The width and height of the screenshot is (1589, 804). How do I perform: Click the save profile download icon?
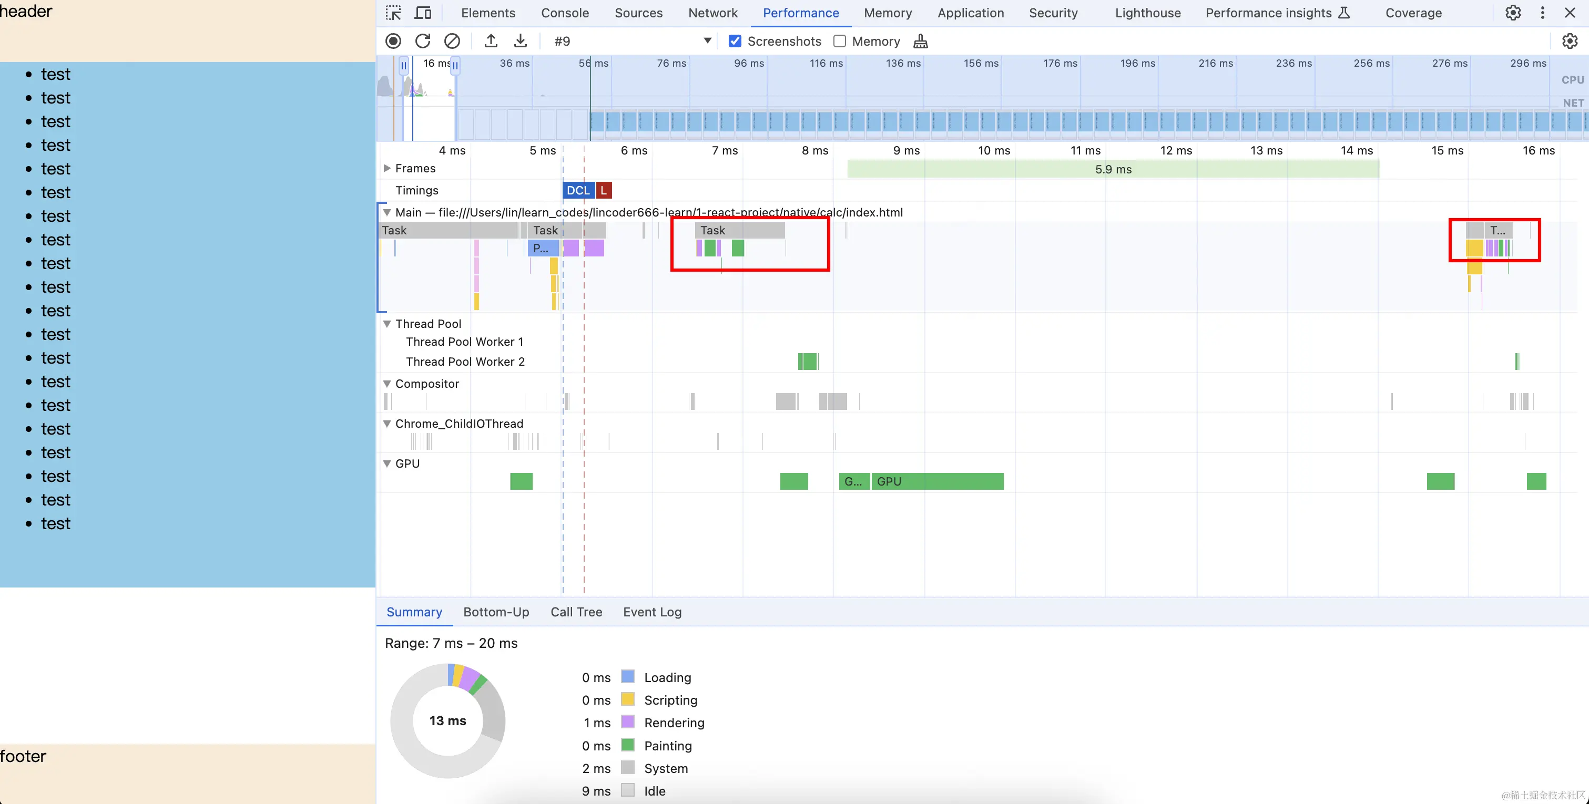pos(521,40)
